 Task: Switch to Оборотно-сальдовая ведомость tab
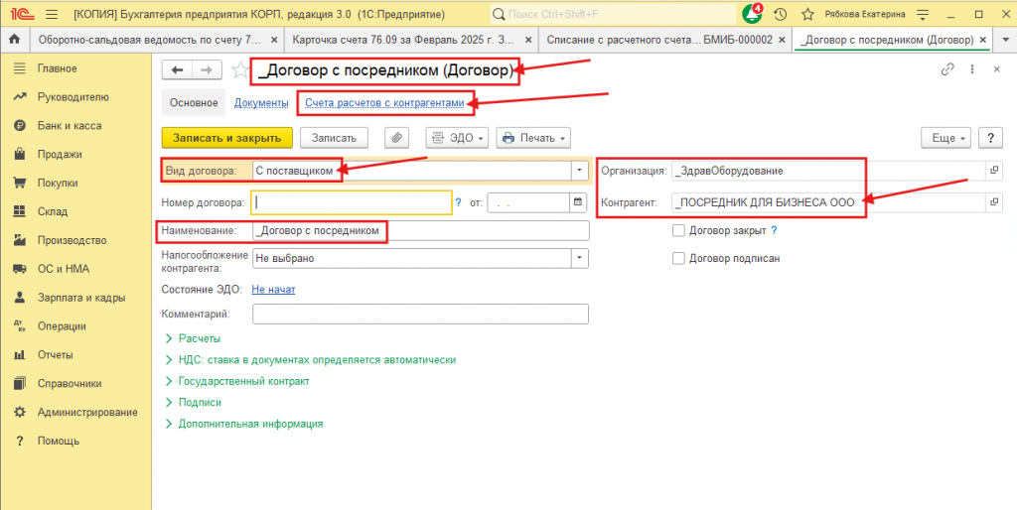[151, 40]
